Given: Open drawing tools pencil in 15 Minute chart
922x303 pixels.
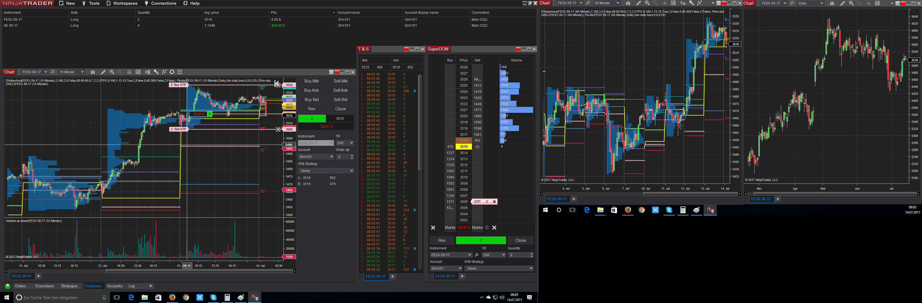Looking at the screenshot, I should [103, 72].
